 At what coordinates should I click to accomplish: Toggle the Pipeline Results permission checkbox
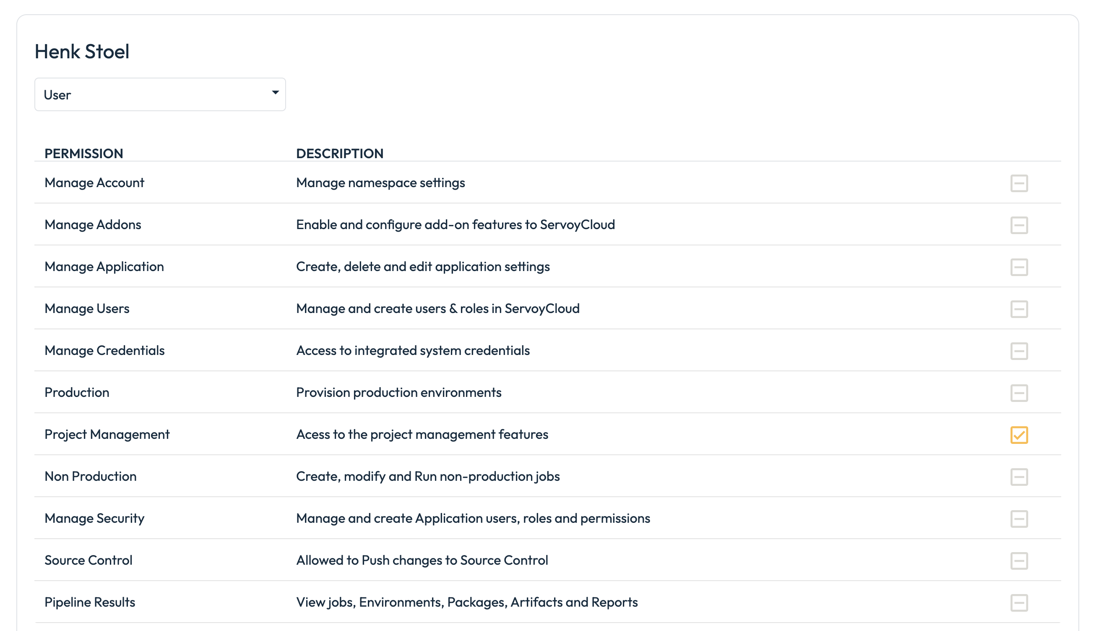click(x=1018, y=602)
